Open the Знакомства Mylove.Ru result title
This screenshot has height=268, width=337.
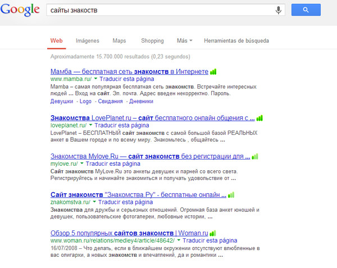click(150, 156)
